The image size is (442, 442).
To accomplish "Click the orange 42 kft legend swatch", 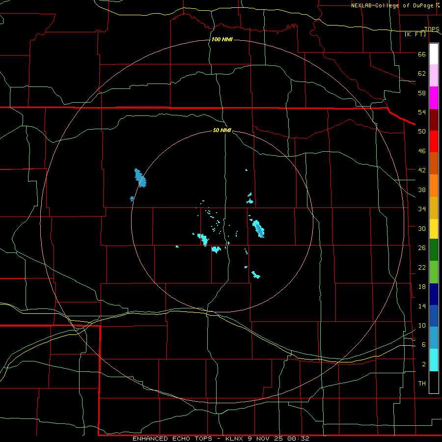I will (x=434, y=186).
